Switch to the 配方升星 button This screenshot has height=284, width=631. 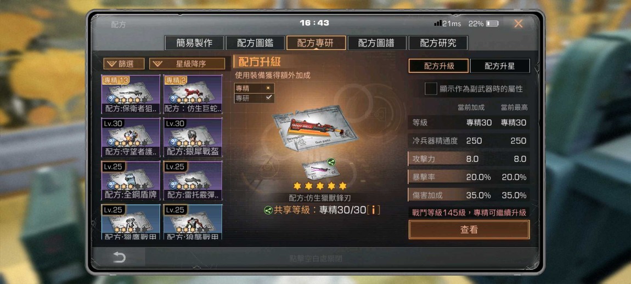499,66
